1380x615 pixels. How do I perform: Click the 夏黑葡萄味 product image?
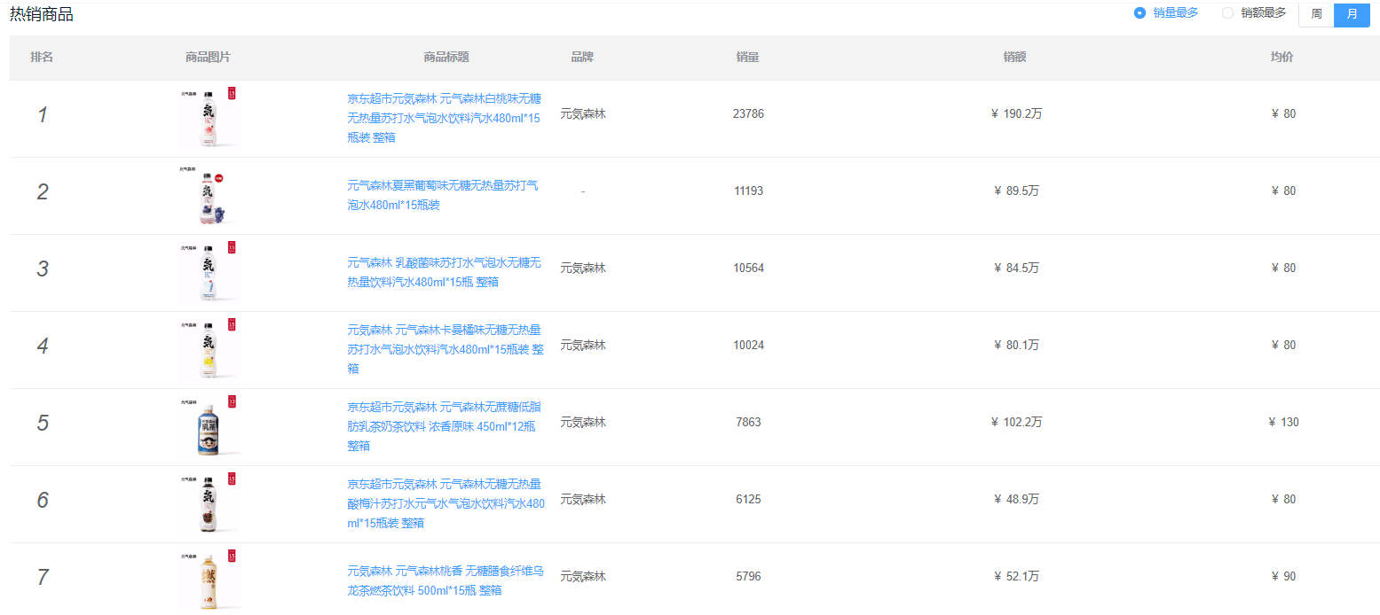point(209,194)
